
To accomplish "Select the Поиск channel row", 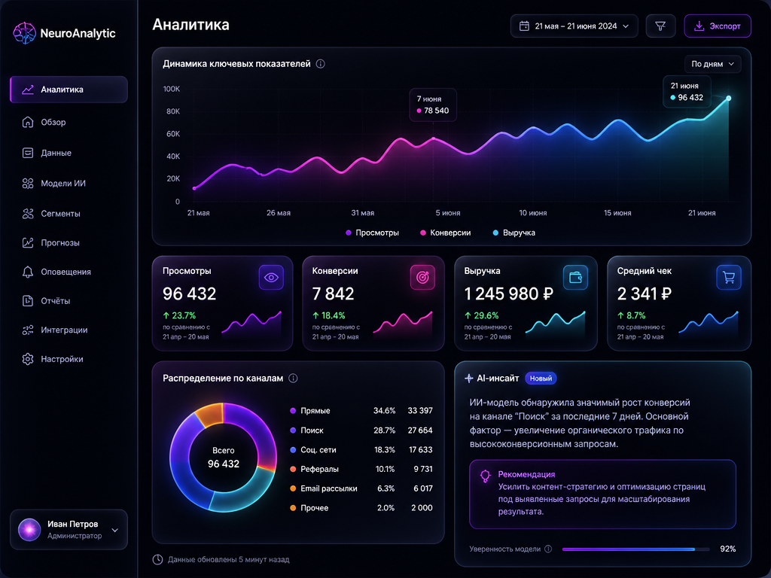I will 361,430.
